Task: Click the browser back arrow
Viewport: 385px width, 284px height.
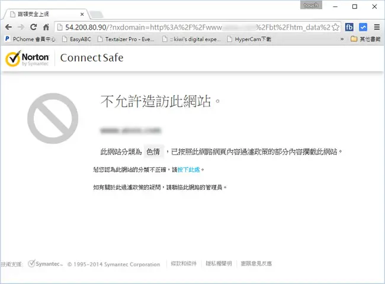Action: [x=8, y=27]
